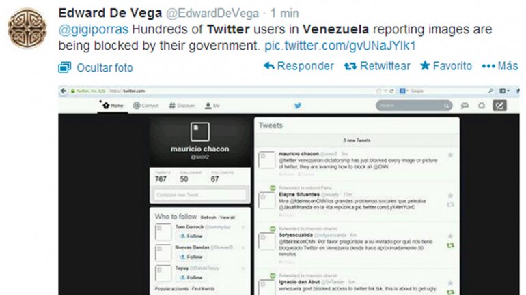Click the @EdwardDeVega handle

coord(212,14)
